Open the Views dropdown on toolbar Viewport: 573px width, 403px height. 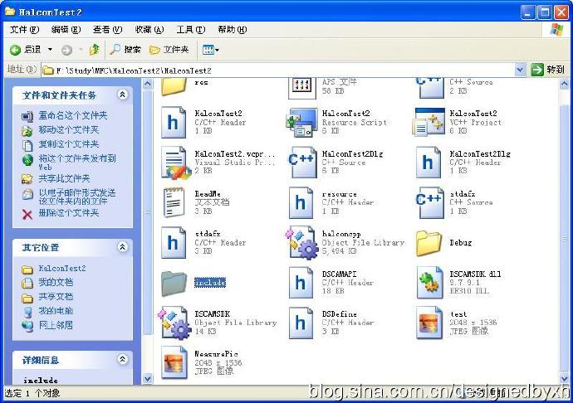210,50
